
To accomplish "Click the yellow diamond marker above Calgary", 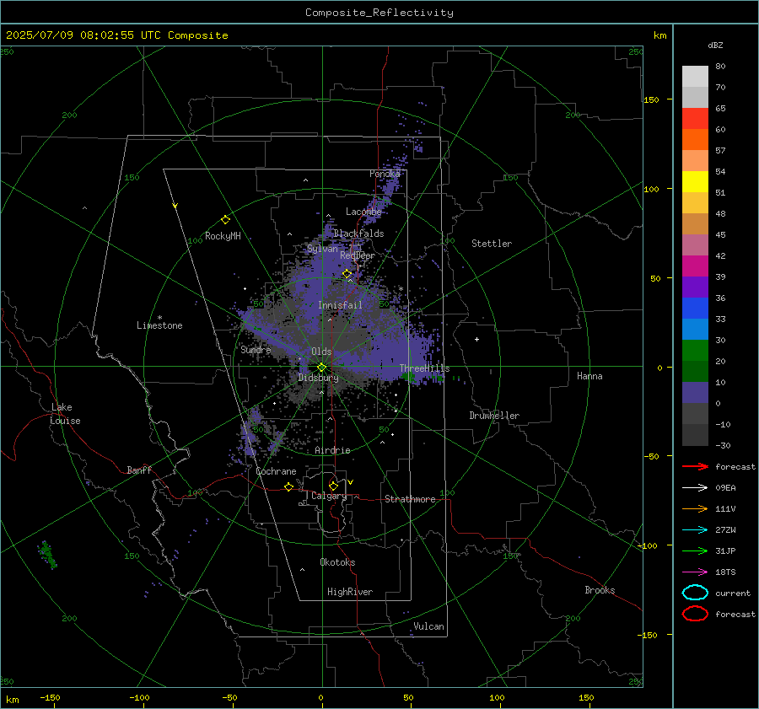I will pyautogui.click(x=333, y=486).
